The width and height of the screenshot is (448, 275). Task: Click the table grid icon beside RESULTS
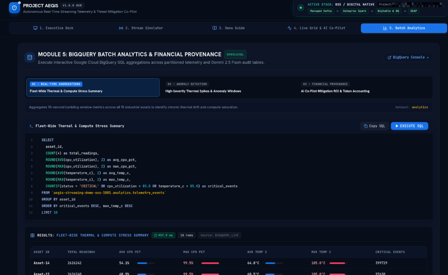32,235
